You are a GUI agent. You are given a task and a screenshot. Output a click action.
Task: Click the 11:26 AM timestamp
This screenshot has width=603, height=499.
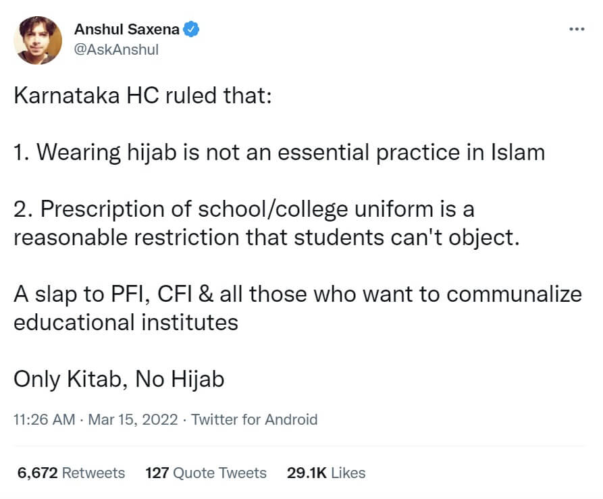[44, 419]
